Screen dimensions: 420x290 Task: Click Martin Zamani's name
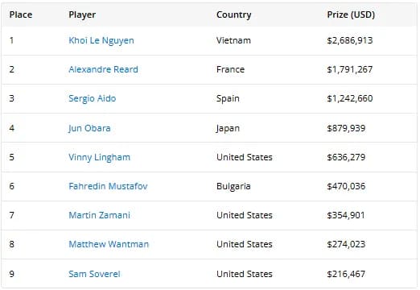[99, 215]
